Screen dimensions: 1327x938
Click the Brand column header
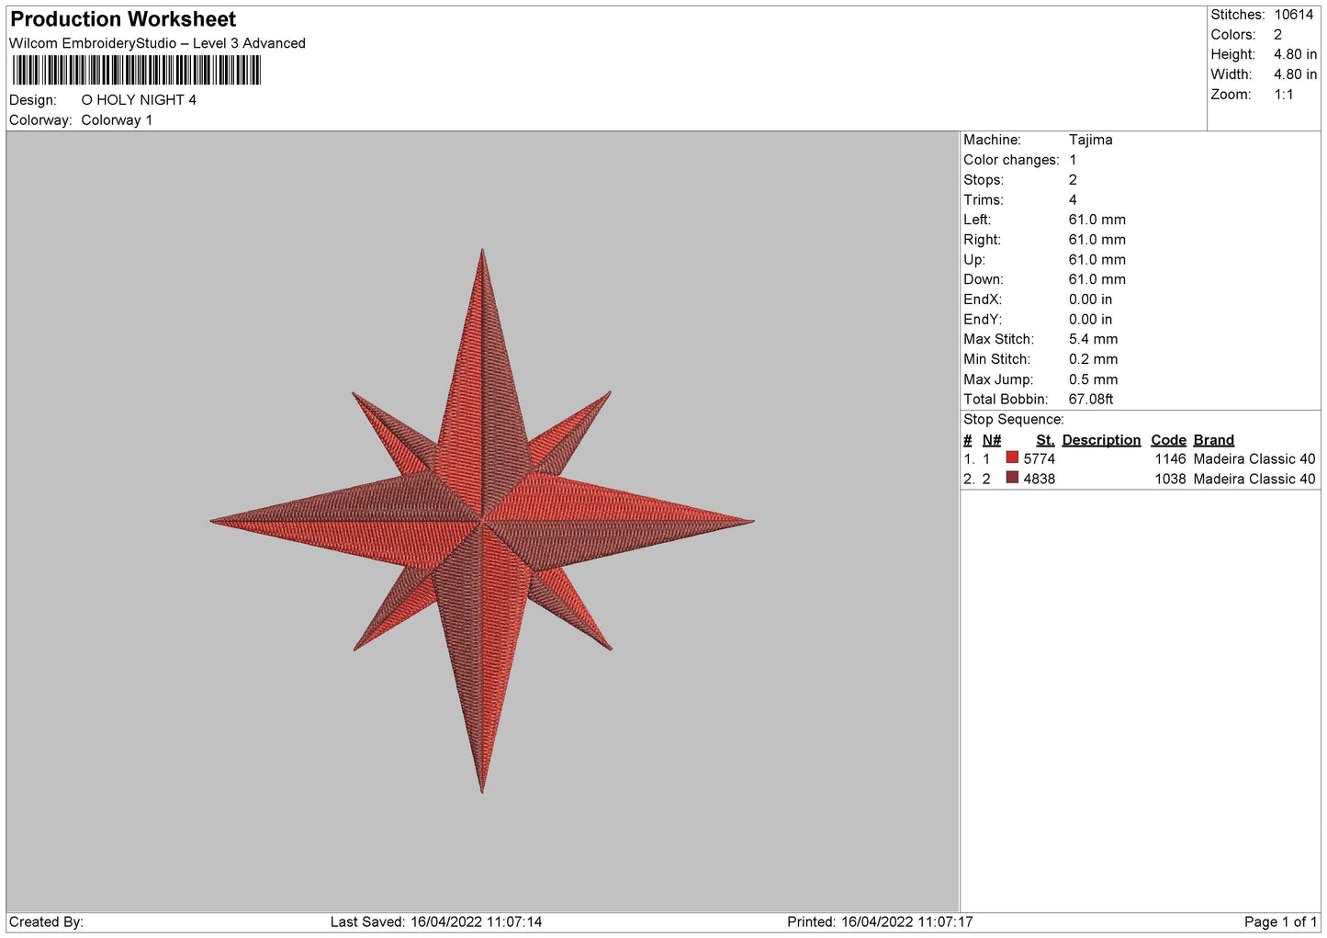(x=1213, y=440)
